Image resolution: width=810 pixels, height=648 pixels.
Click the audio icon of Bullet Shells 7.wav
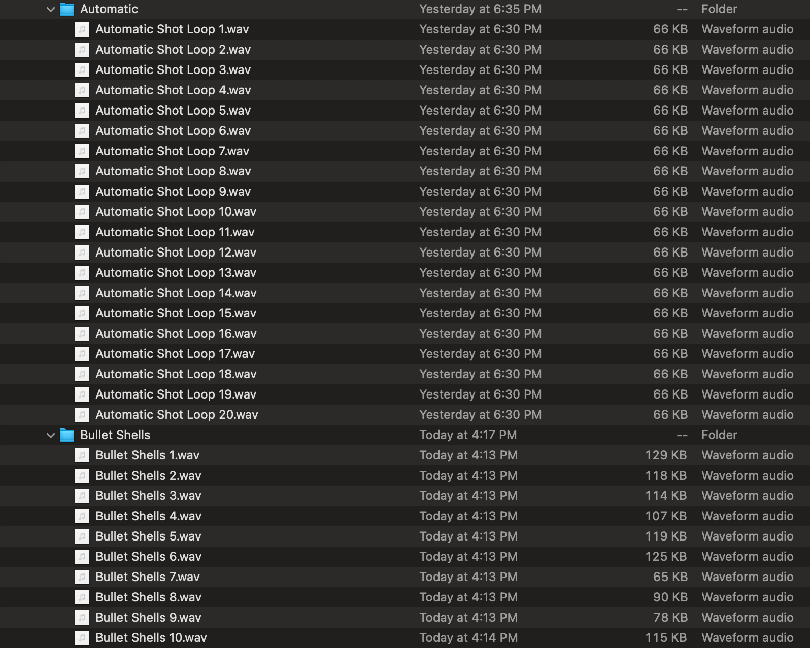click(x=82, y=577)
